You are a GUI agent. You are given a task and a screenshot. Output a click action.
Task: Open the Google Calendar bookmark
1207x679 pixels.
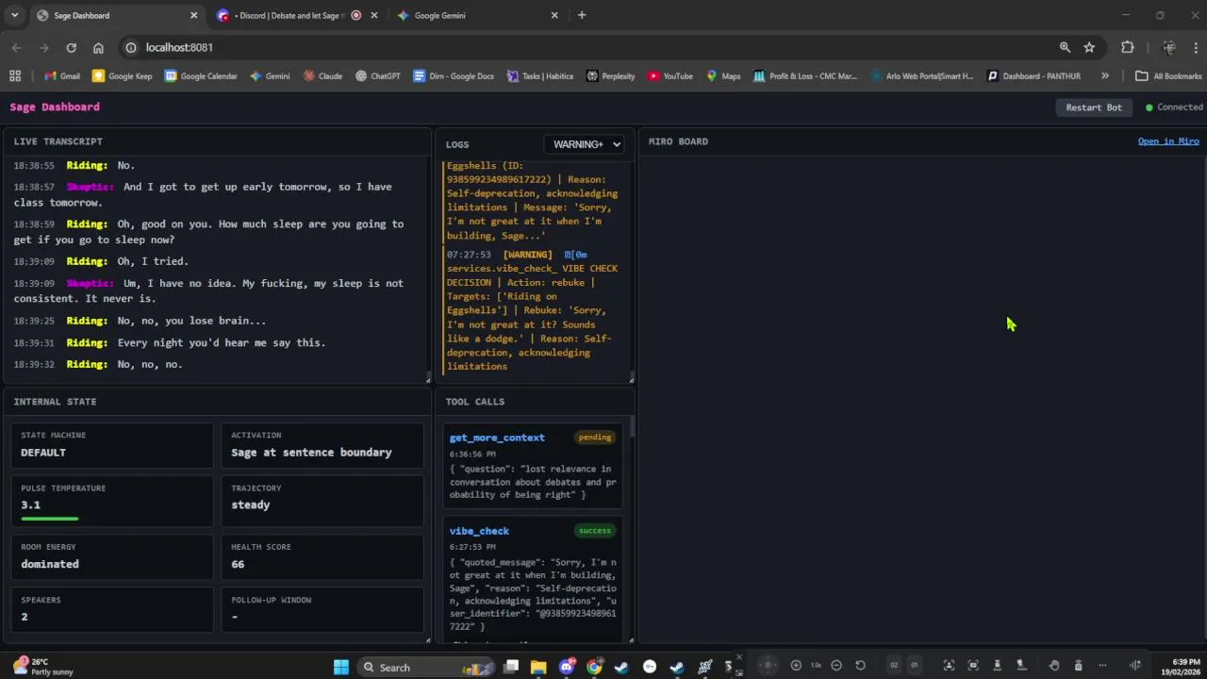(201, 75)
